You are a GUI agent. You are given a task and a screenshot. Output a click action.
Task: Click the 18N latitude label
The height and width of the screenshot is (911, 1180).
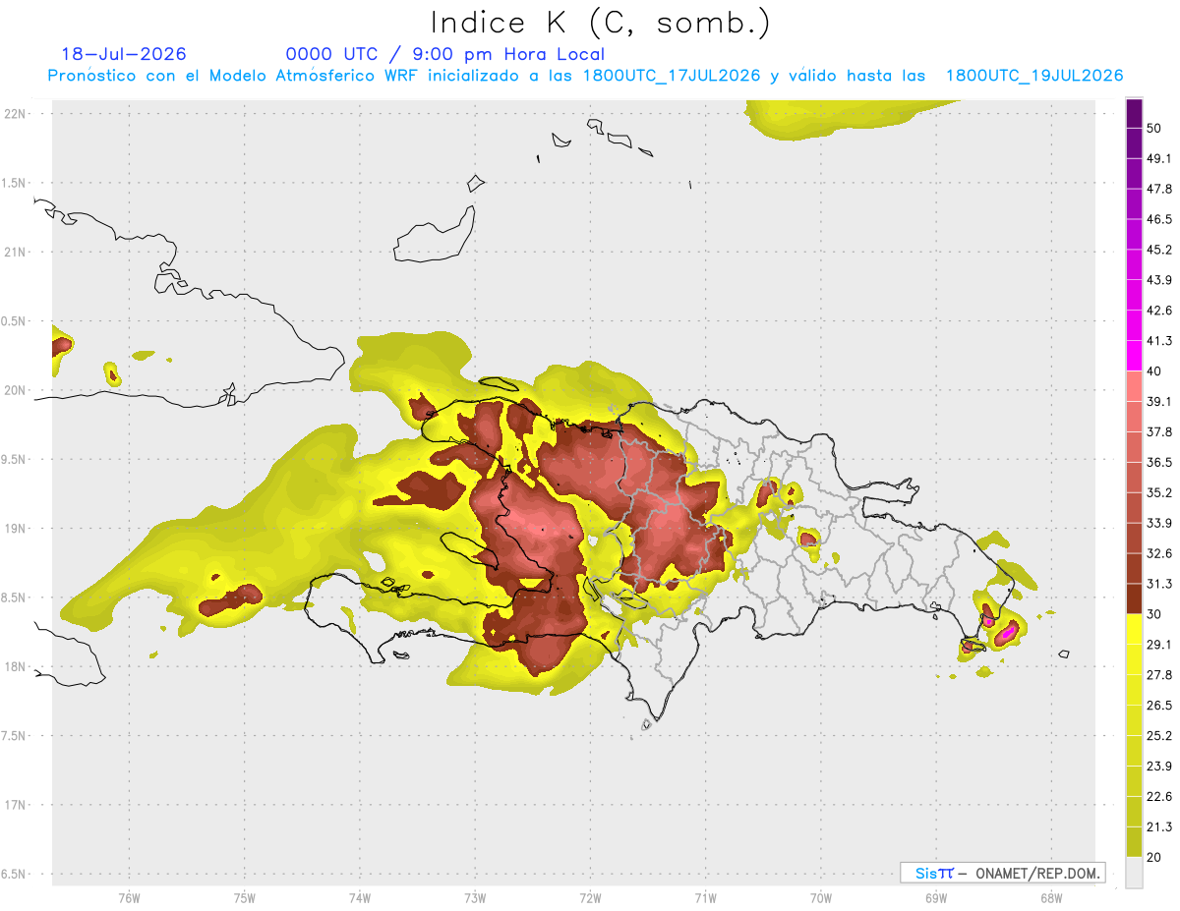pos(17,666)
